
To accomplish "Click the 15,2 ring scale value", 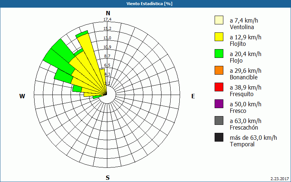I will [107, 28].
